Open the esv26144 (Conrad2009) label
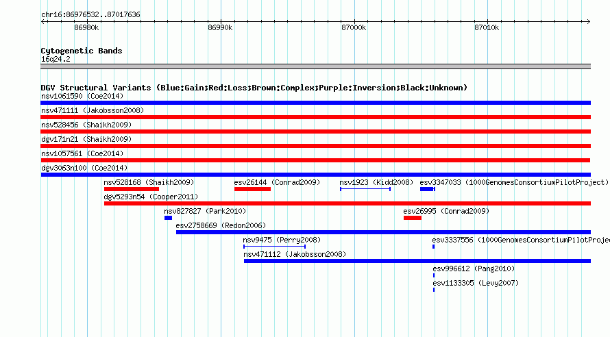610x337 pixels. pos(277,182)
